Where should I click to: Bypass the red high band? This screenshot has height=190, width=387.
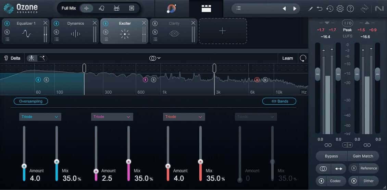(257, 80)
